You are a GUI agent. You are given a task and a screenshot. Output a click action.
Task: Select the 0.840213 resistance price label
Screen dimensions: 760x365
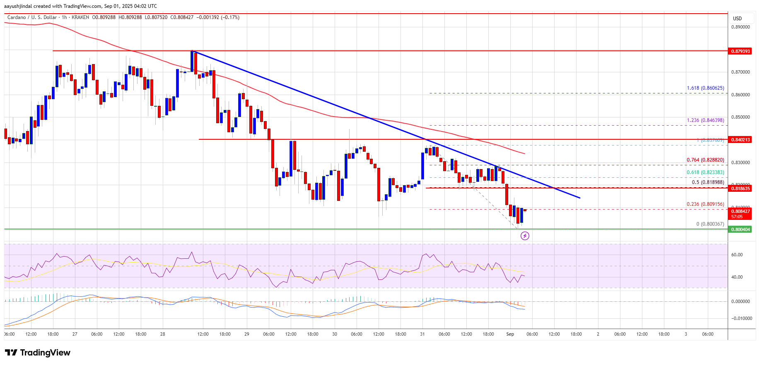pyautogui.click(x=740, y=140)
